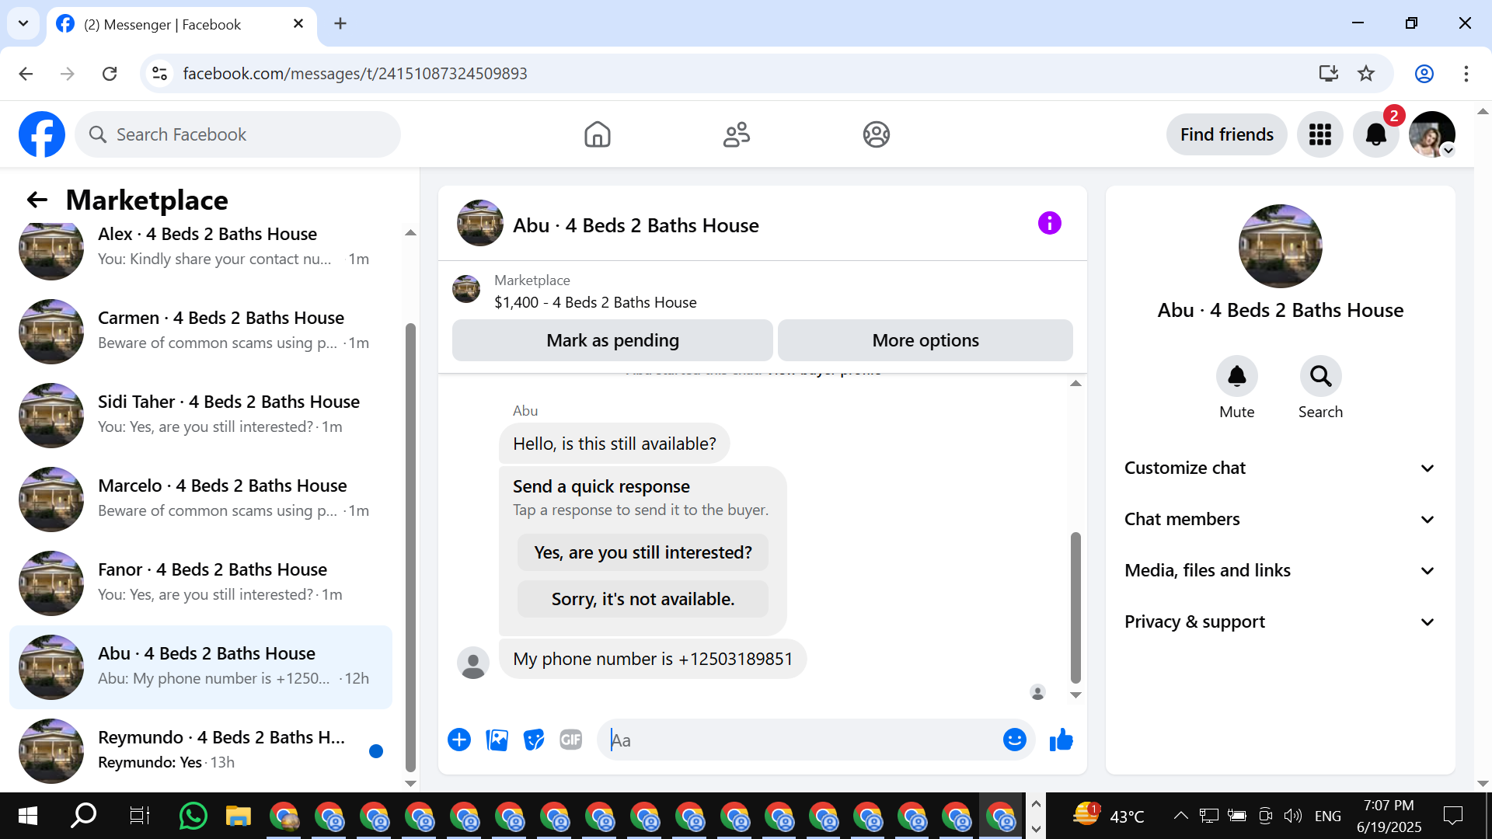Open the Friends icon in top navigation
This screenshot has width=1492, height=839.
(x=737, y=134)
